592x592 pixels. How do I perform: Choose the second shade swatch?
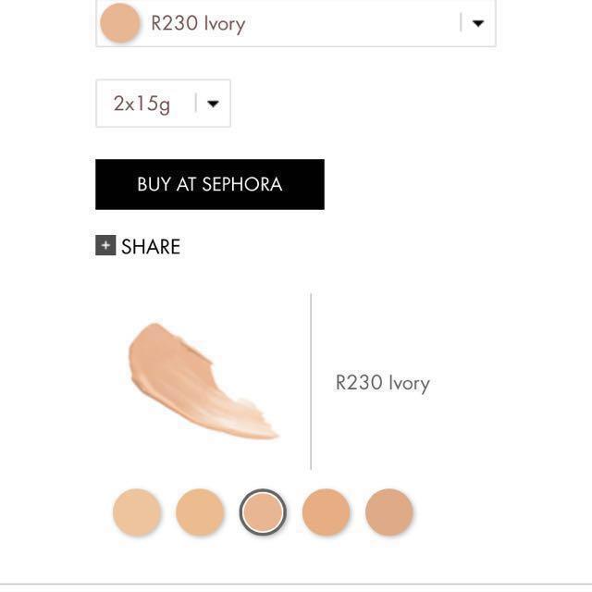click(200, 512)
